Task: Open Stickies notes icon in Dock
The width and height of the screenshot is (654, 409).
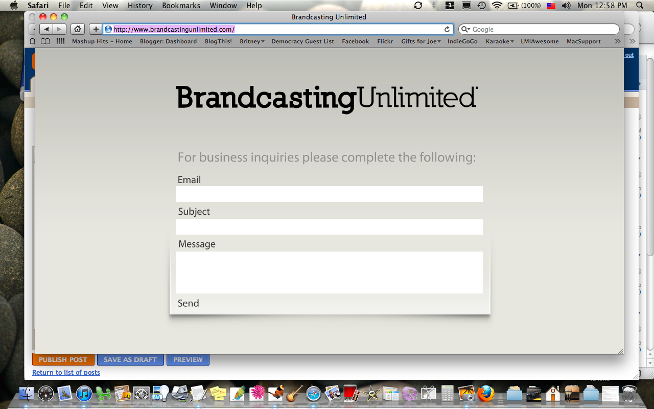Action: click(218, 394)
